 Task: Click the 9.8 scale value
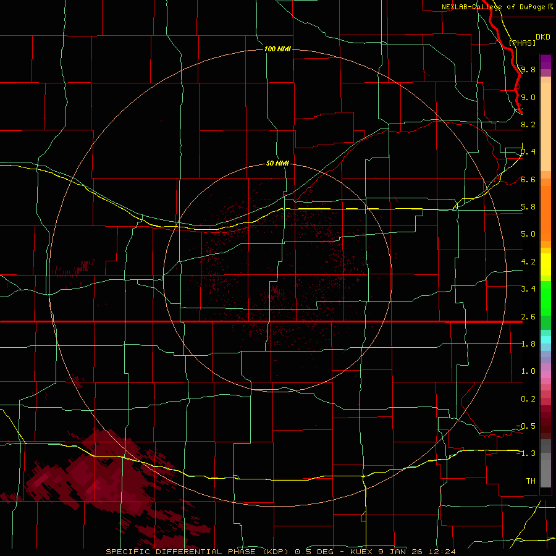click(x=528, y=69)
